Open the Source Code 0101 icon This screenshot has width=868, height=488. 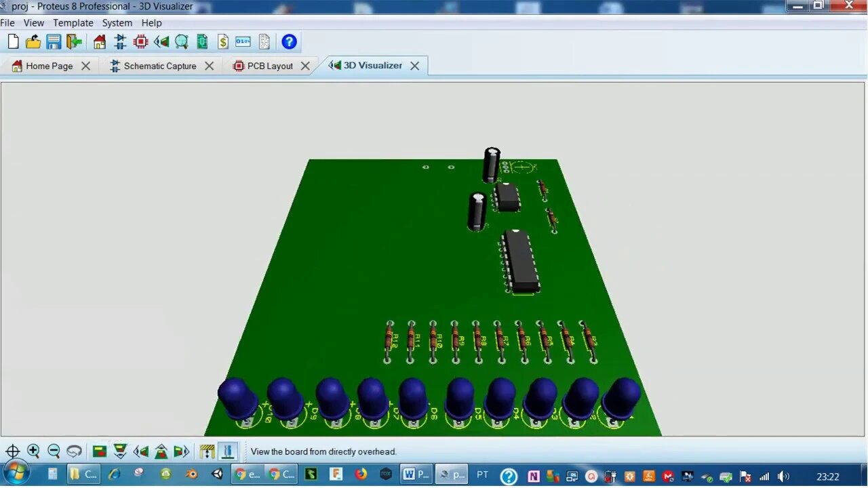tap(243, 42)
